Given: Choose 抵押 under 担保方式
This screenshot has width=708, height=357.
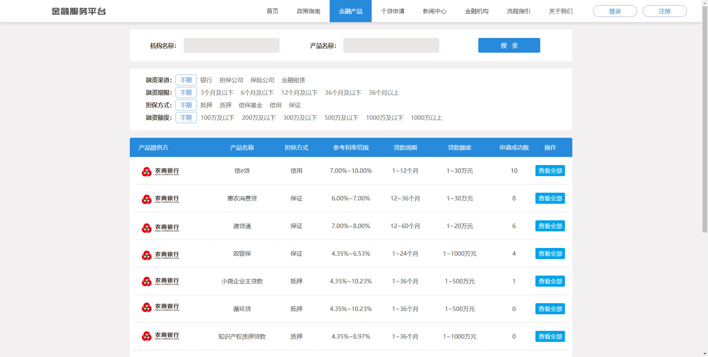Looking at the screenshot, I should [x=206, y=105].
